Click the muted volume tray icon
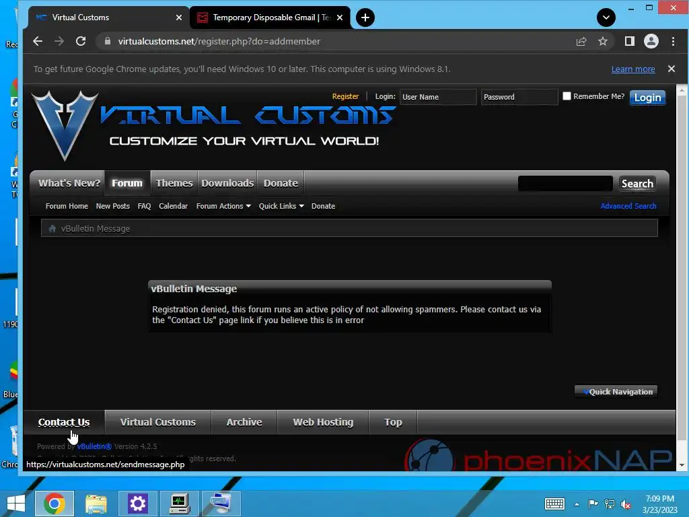The image size is (689, 517). [x=626, y=504]
